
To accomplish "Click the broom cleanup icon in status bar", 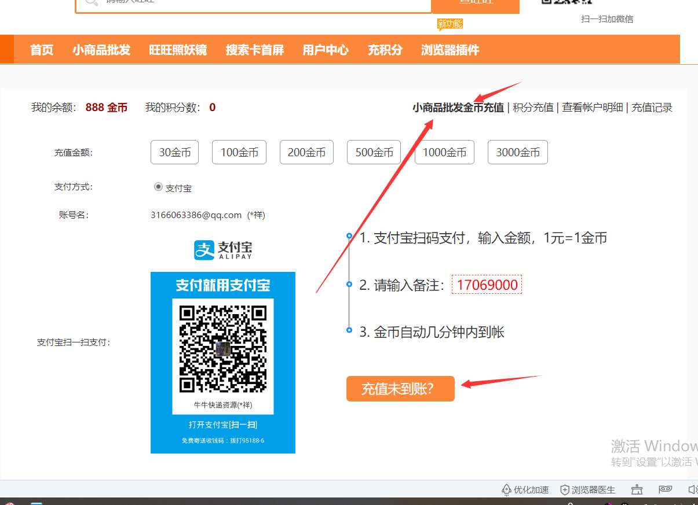I will [x=637, y=490].
